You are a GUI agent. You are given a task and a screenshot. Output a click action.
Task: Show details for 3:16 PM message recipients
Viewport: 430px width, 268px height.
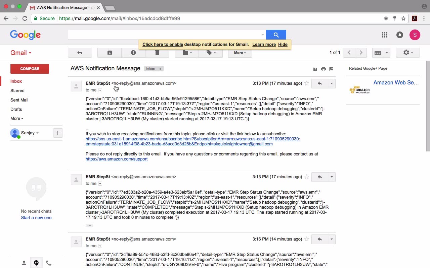coord(100,246)
